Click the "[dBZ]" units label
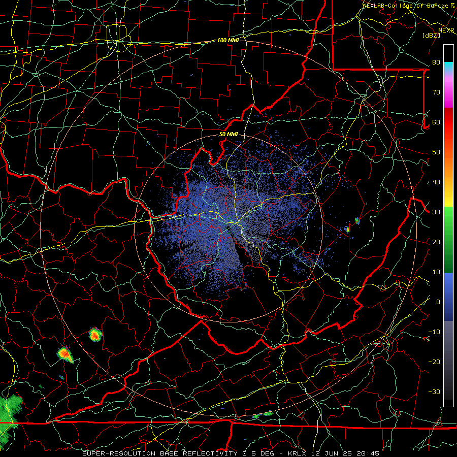457x457 pixels. 431,35
